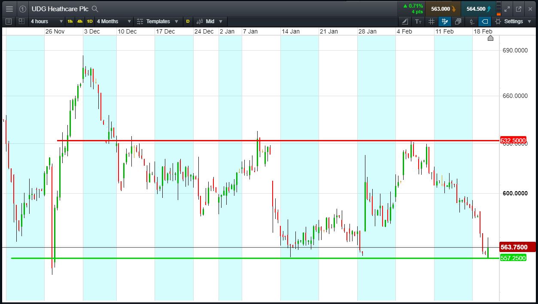Click the client sentiment bar indicator
Viewport: 538px width, 304px height.
click(498, 9)
